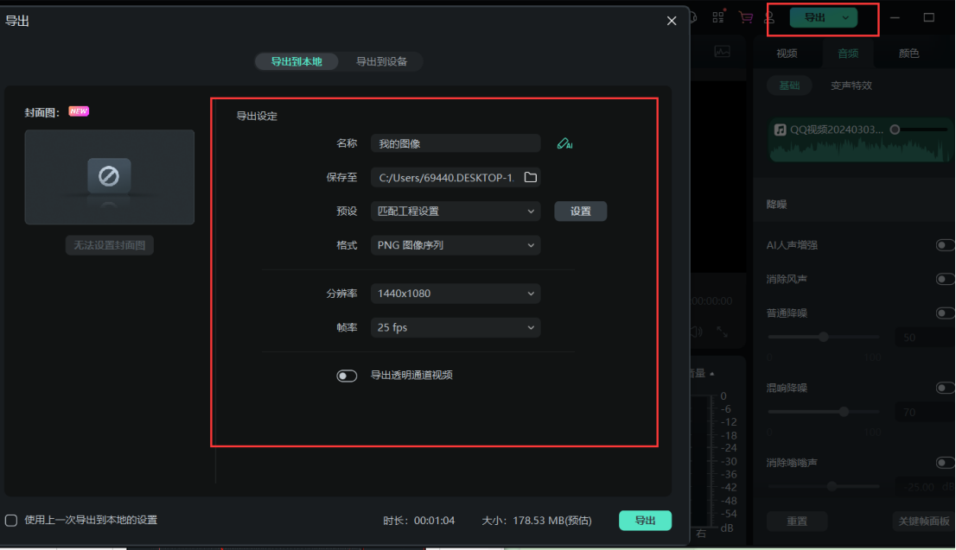Click the green 导出 button at bottom
The image size is (956, 550).
click(645, 520)
